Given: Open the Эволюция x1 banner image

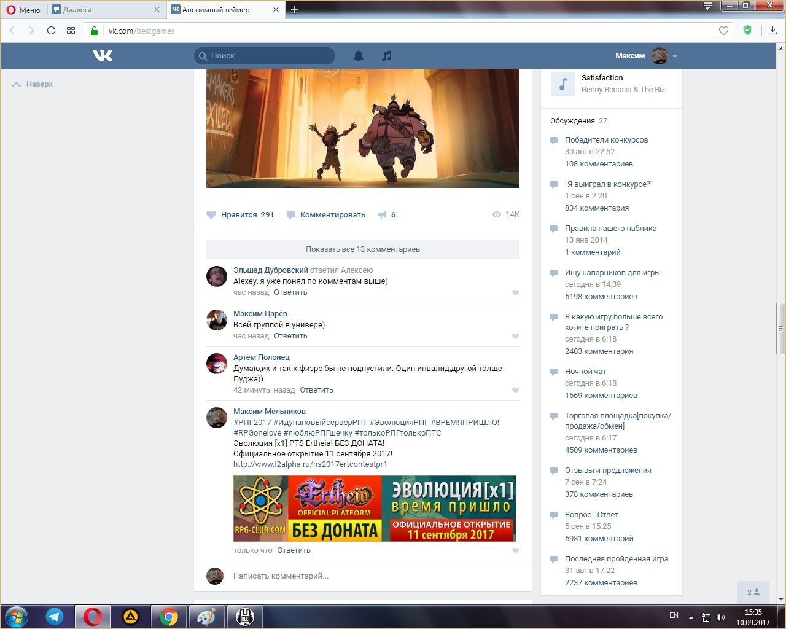Looking at the screenshot, I should (x=375, y=509).
